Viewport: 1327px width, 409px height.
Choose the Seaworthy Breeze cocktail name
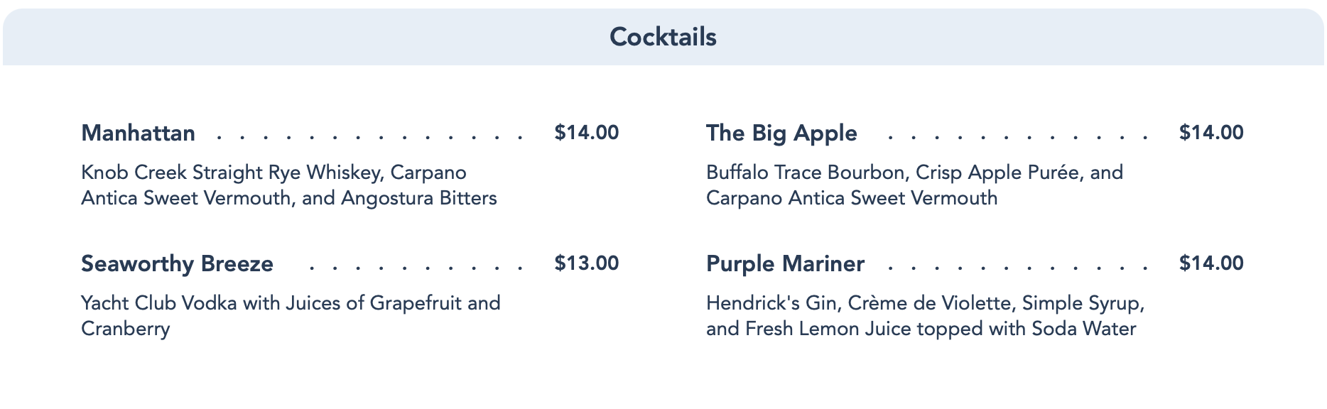(177, 263)
